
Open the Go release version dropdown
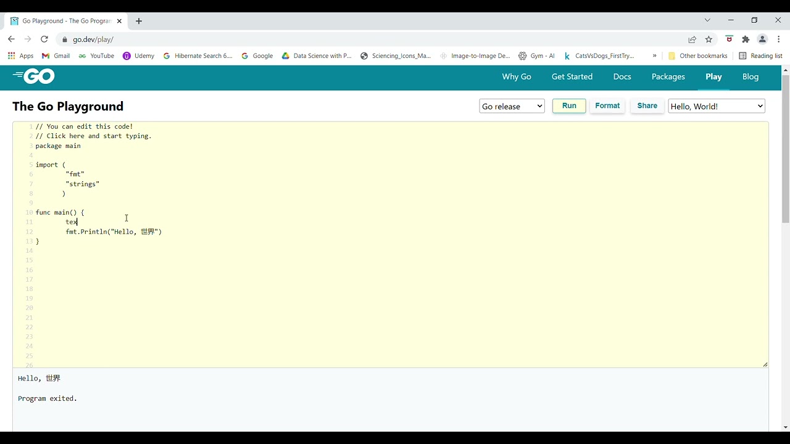pyautogui.click(x=512, y=106)
